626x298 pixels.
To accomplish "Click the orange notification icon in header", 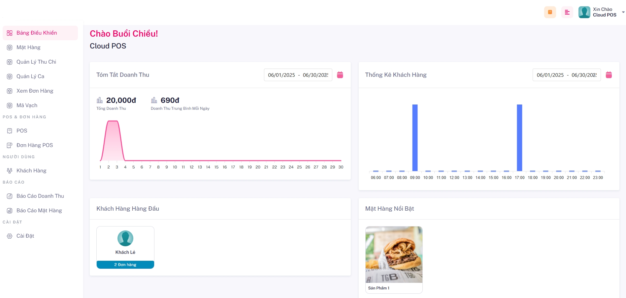I will [x=550, y=12].
